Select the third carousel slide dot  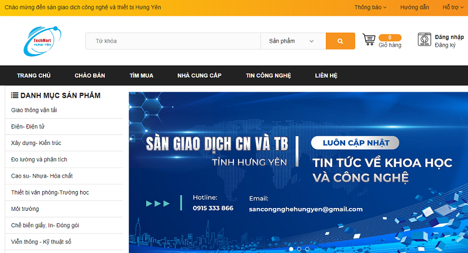307,249
